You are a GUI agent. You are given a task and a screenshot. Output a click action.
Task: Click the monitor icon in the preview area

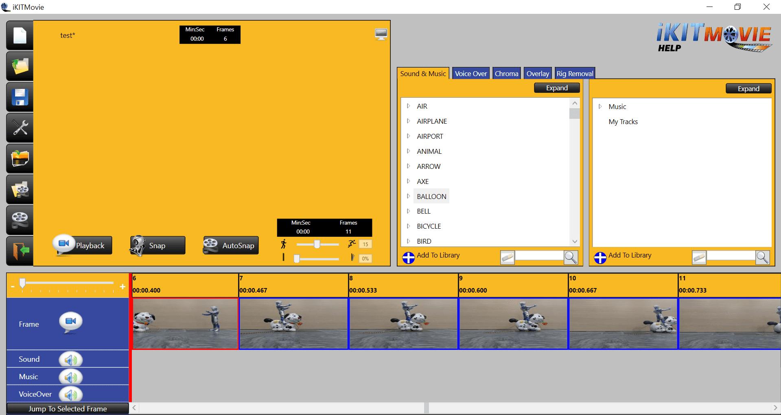click(x=381, y=35)
